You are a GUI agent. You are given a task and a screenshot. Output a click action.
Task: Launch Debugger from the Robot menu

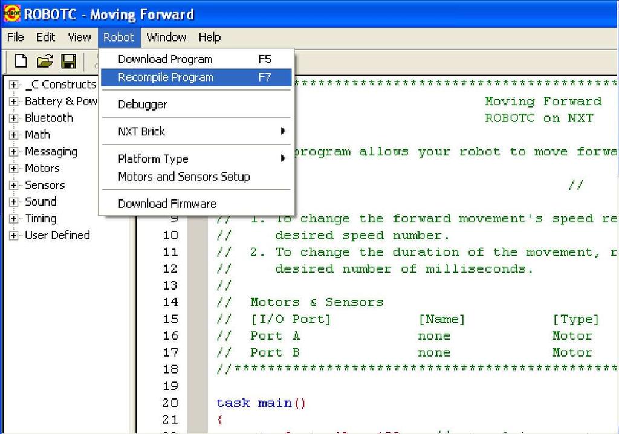tap(196, 104)
